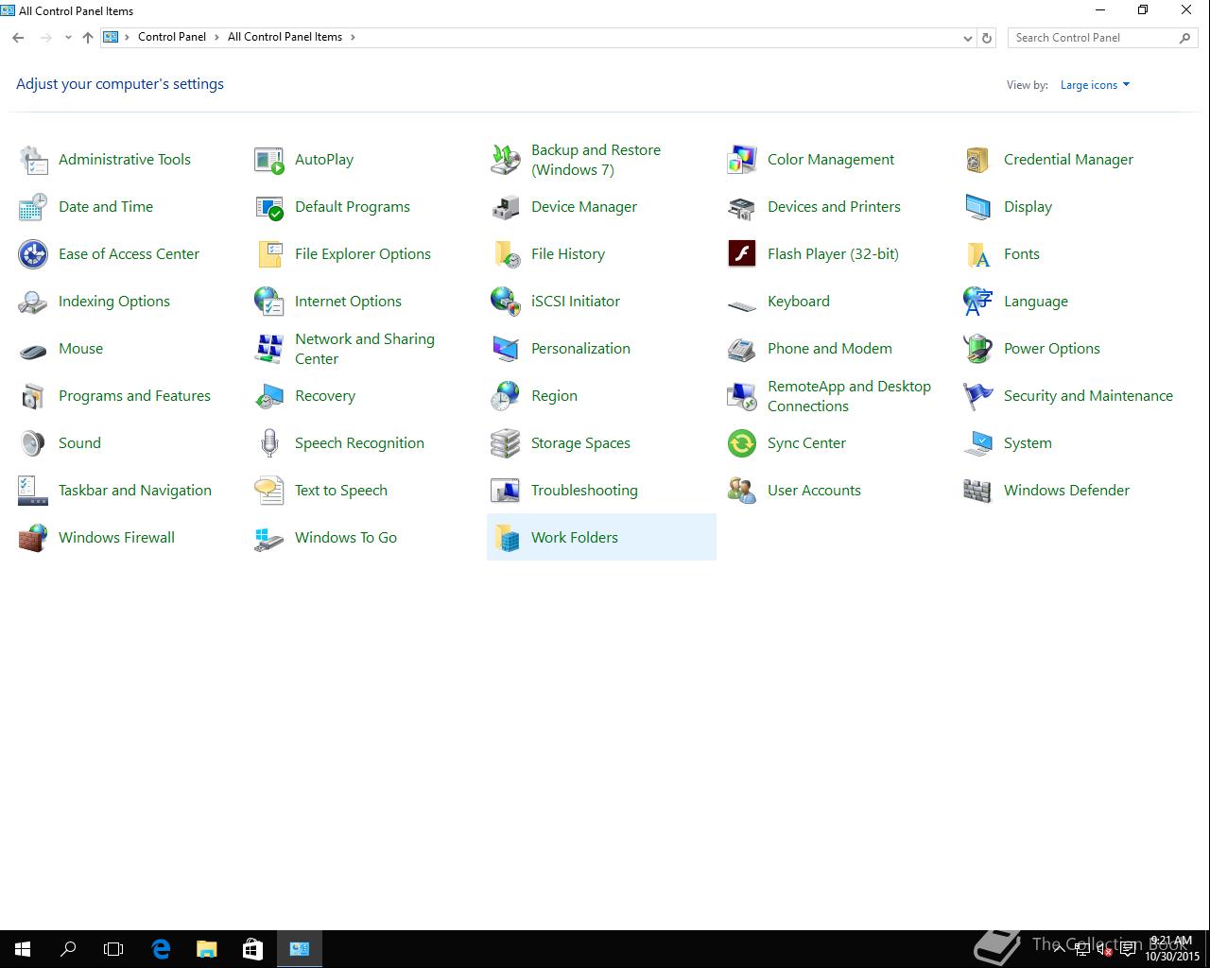Click the Display monitor icon
1210x968 pixels.
(978, 207)
